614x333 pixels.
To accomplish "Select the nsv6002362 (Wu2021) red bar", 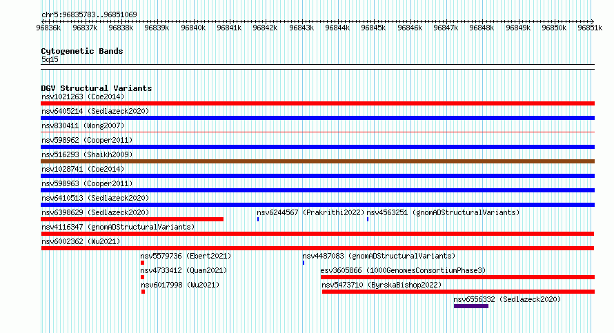I will click(317, 248).
